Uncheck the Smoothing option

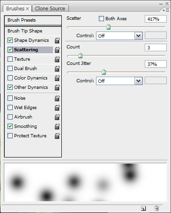tap(10, 126)
